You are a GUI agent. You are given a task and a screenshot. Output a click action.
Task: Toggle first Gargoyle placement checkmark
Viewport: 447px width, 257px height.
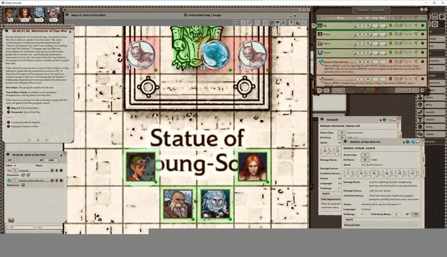tap(23, 175)
